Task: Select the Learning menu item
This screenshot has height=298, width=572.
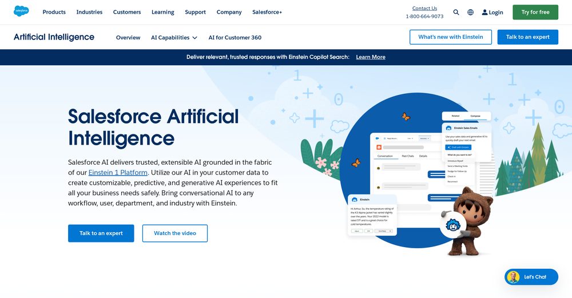Action: [x=162, y=12]
